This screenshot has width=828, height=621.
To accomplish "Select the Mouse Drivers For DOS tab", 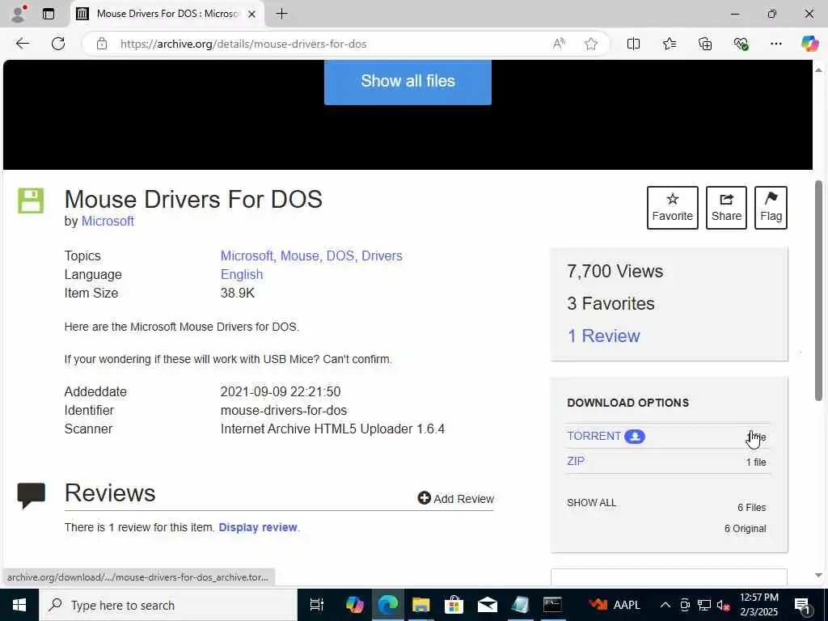I will click(x=166, y=14).
